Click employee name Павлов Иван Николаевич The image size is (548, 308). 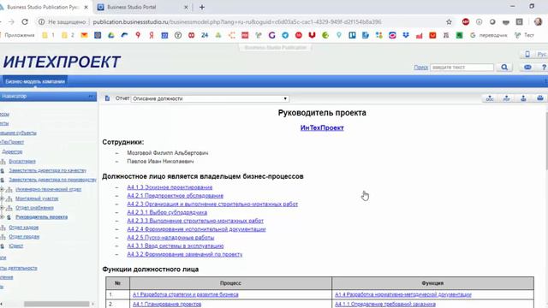(x=160, y=162)
